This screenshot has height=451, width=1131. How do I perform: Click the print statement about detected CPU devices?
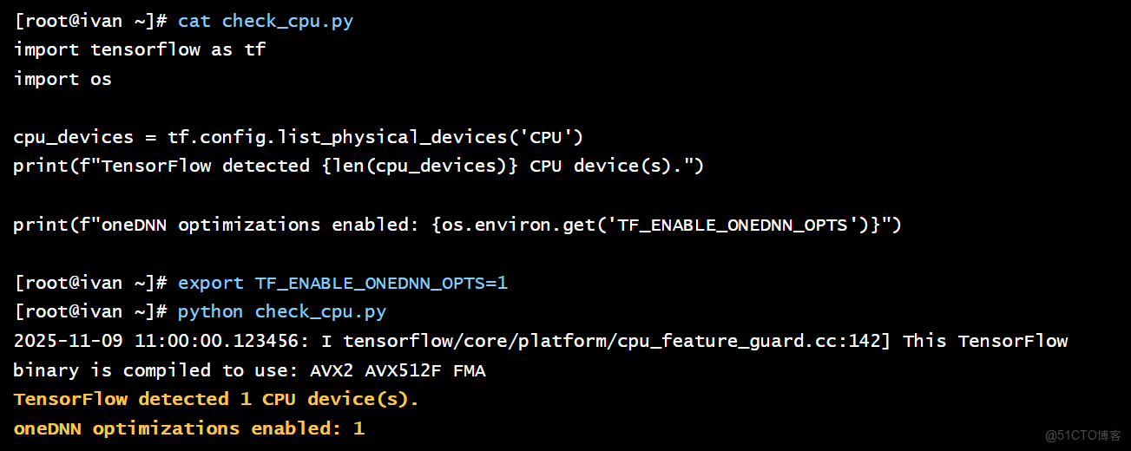pos(358,167)
